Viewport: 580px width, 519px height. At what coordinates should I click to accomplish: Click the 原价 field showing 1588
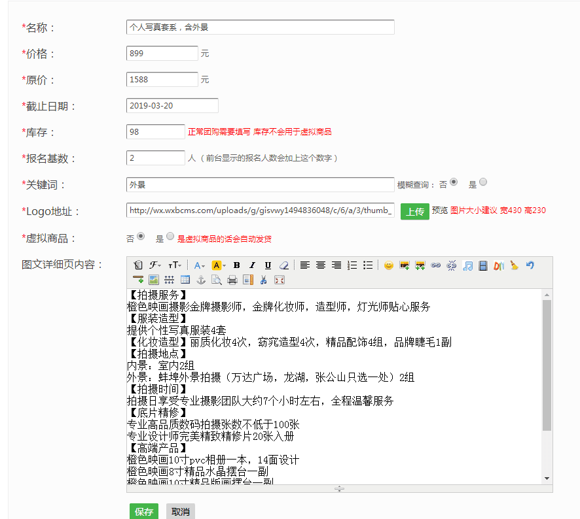tap(162, 80)
